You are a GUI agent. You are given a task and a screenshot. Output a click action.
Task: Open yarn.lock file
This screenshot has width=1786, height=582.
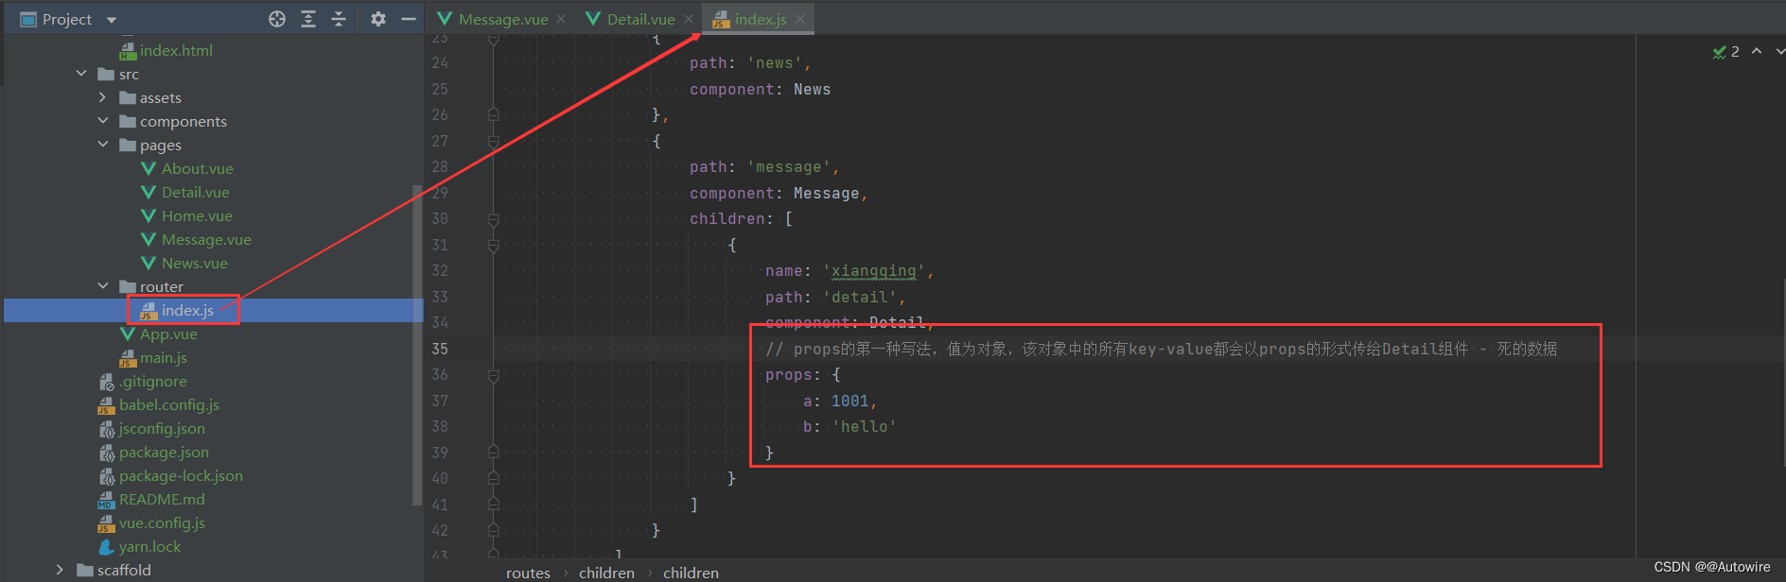149,547
